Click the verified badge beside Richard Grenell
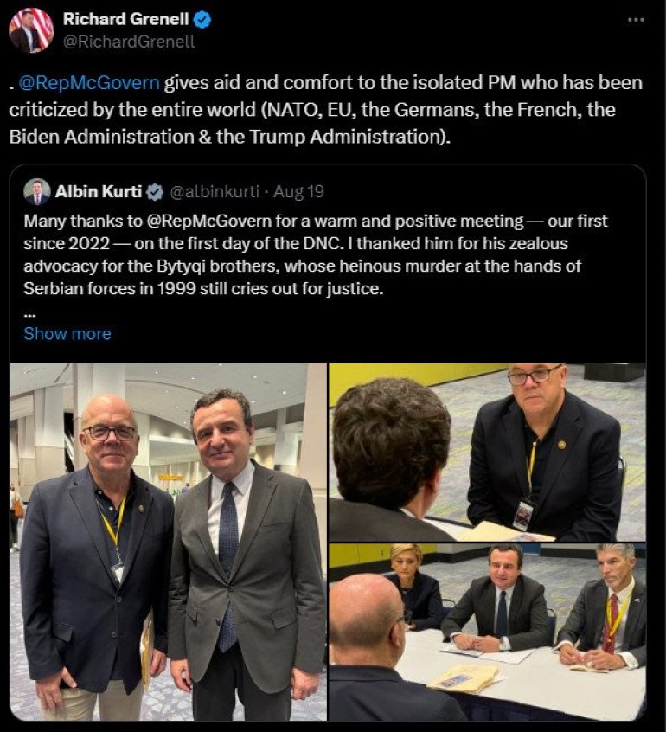 pyautogui.click(x=203, y=19)
